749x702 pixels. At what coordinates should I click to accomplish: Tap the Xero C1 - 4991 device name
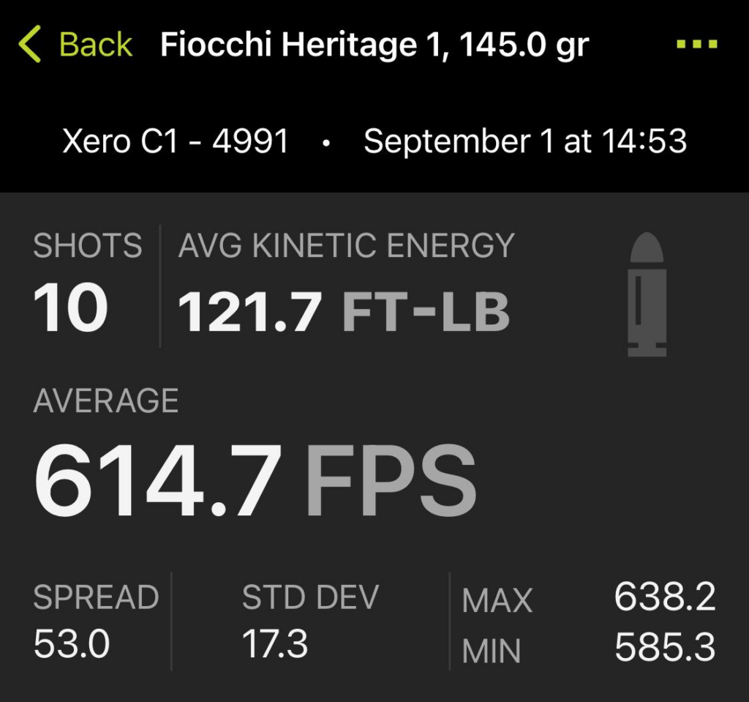(x=176, y=141)
